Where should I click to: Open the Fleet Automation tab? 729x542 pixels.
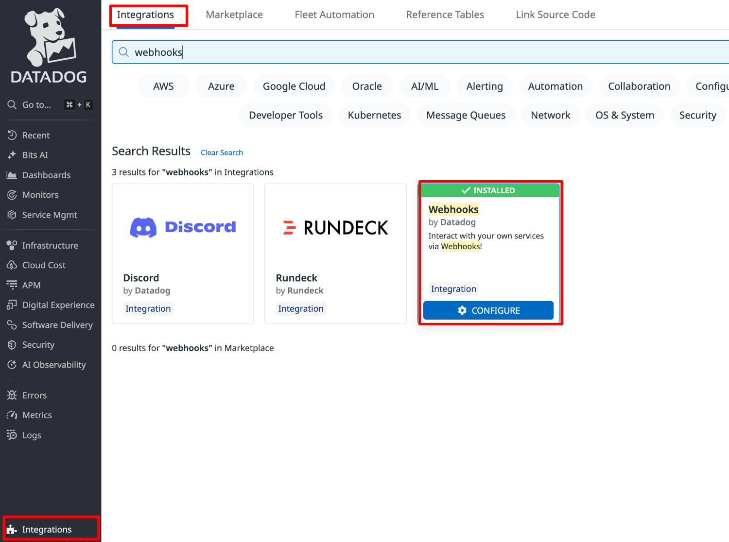point(334,15)
